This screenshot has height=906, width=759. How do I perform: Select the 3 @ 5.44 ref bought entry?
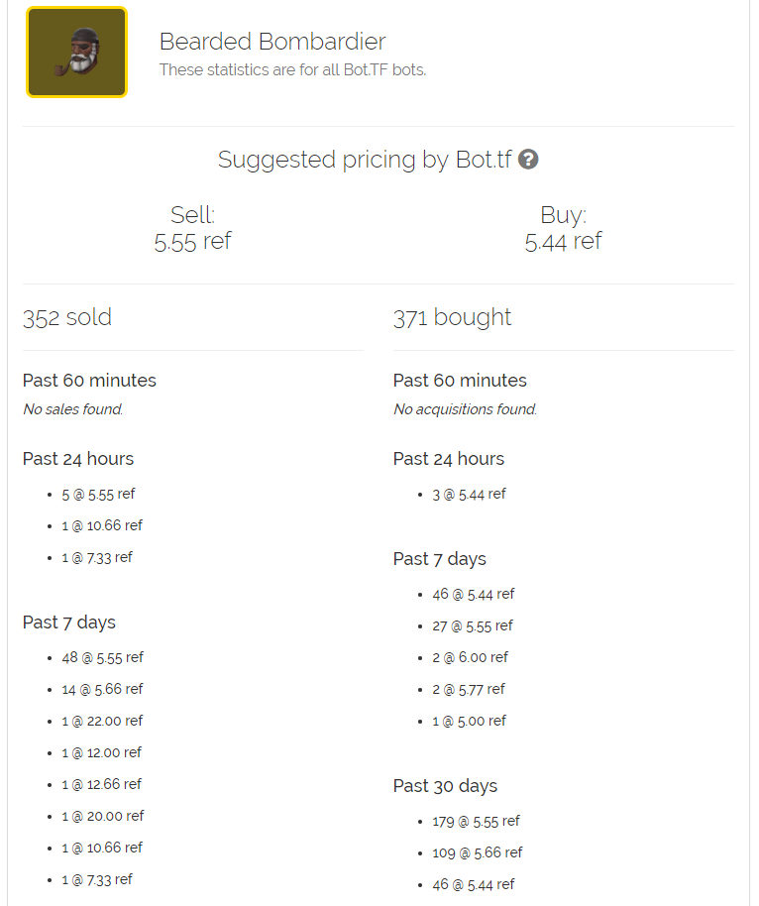[469, 494]
